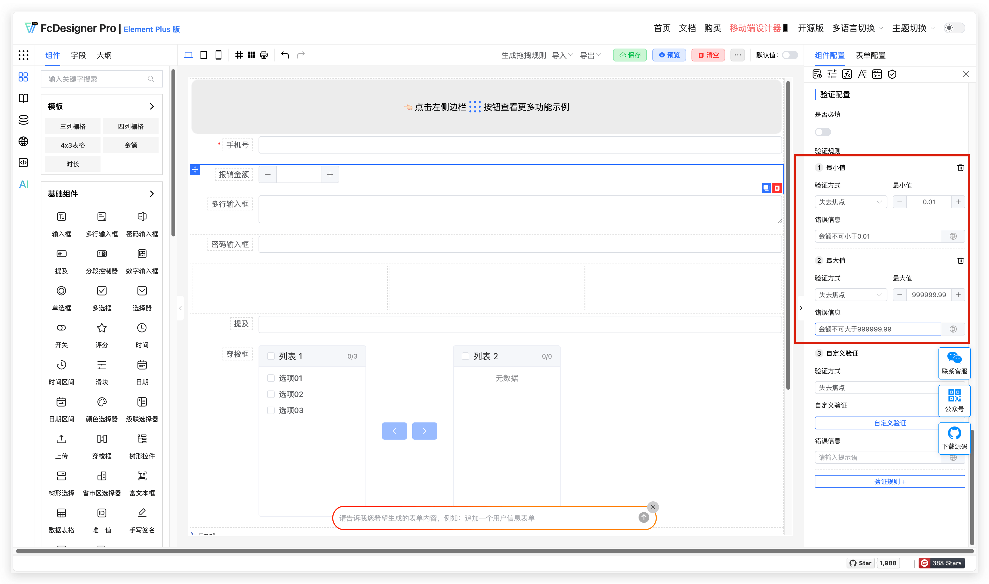
Task: Enable the 默认值 toggle switch
Action: coord(790,55)
